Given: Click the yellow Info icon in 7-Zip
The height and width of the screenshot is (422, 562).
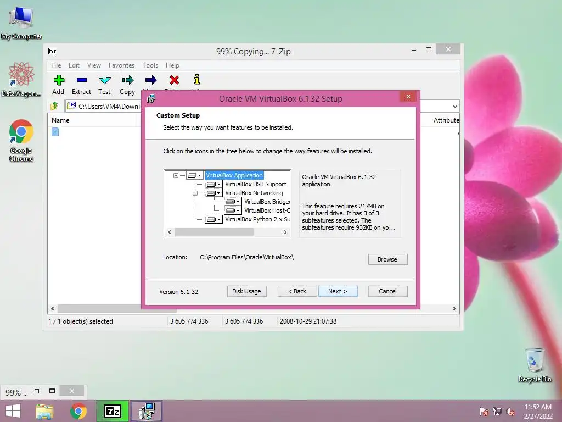Looking at the screenshot, I should pos(197,79).
